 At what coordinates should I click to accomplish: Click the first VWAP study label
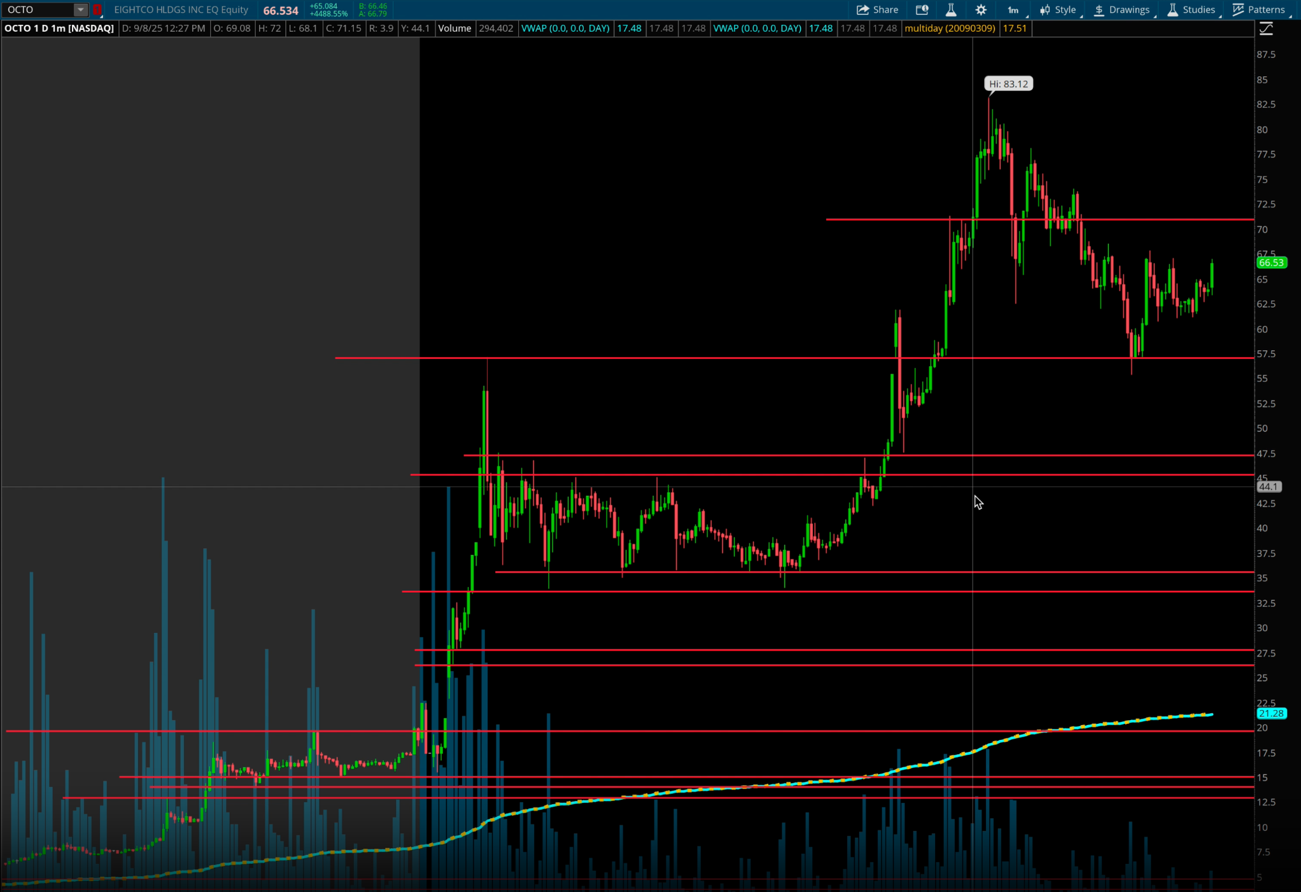(x=565, y=28)
